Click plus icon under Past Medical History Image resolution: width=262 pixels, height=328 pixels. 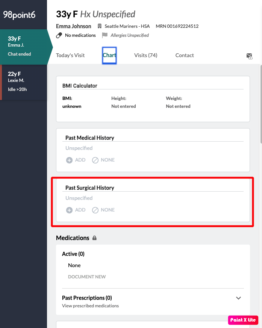pyautogui.click(x=69, y=160)
